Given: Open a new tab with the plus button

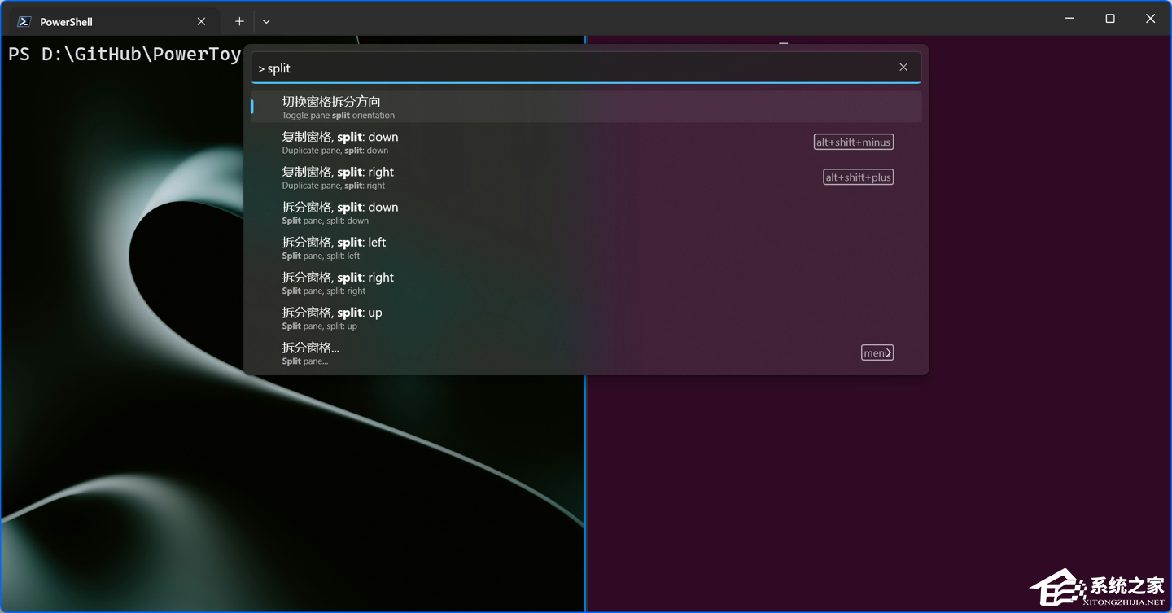Looking at the screenshot, I should 239,22.
